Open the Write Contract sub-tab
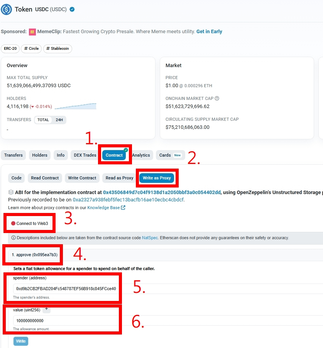Image resolution: width=323 pixels, height=348 pixels. point(82,178)
